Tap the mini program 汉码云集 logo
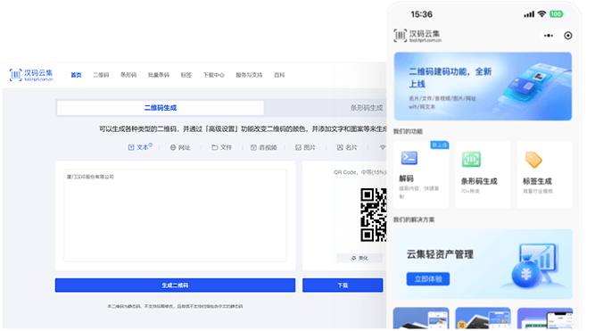595x331 pixels. point(417,36)
